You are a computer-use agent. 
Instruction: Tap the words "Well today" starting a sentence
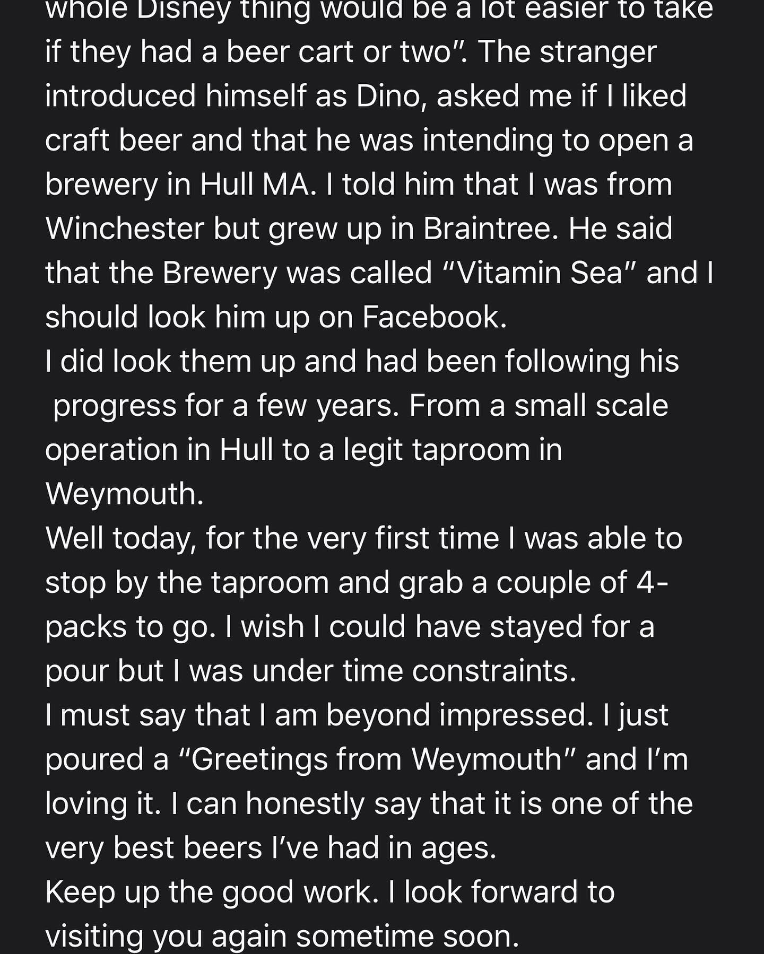tap(118, 538)
